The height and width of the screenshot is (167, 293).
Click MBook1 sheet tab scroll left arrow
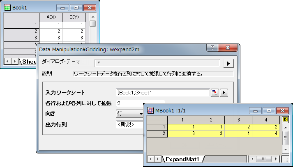click(151, 159)
